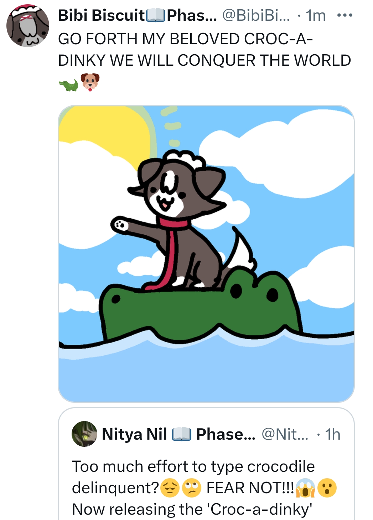Click the book emoji beside Bibi Biscuit
373x520 pixels.
[156, 15]
